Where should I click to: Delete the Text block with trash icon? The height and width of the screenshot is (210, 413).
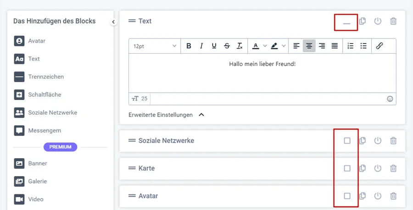[393, 21]
